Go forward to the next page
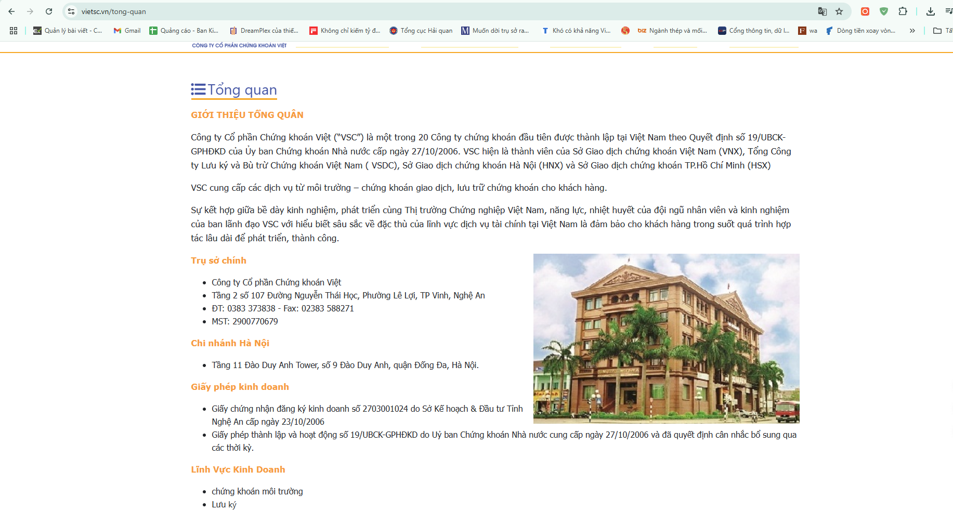This screenshot has width=953, height=510. click(x=30, y=11)
